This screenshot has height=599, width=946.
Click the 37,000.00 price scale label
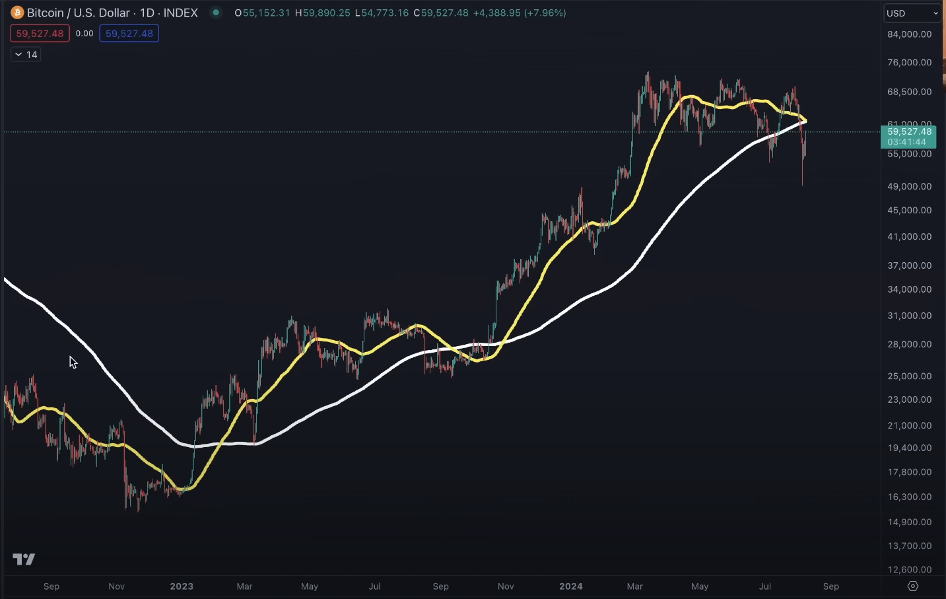pyautogui.click(x=910, y=266)
